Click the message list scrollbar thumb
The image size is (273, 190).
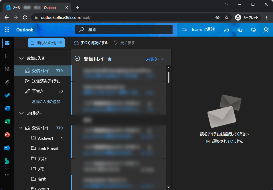click(x=169, y=77)
